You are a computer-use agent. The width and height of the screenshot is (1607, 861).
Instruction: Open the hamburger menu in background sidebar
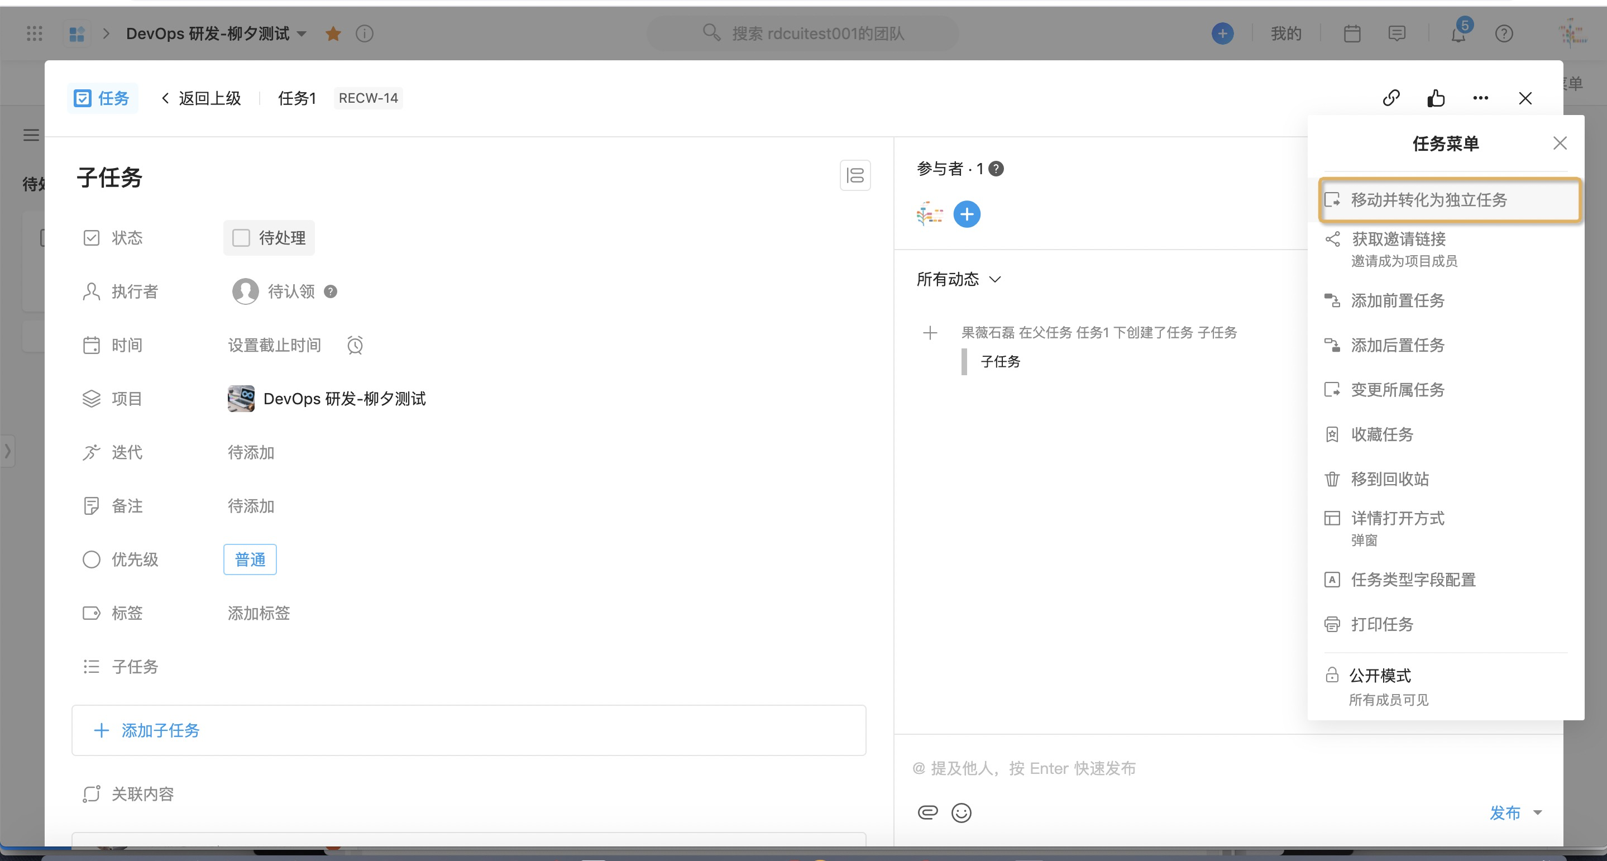[31, 135]
